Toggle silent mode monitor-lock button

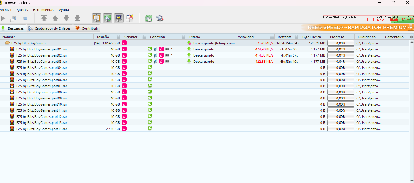[119, 18]
